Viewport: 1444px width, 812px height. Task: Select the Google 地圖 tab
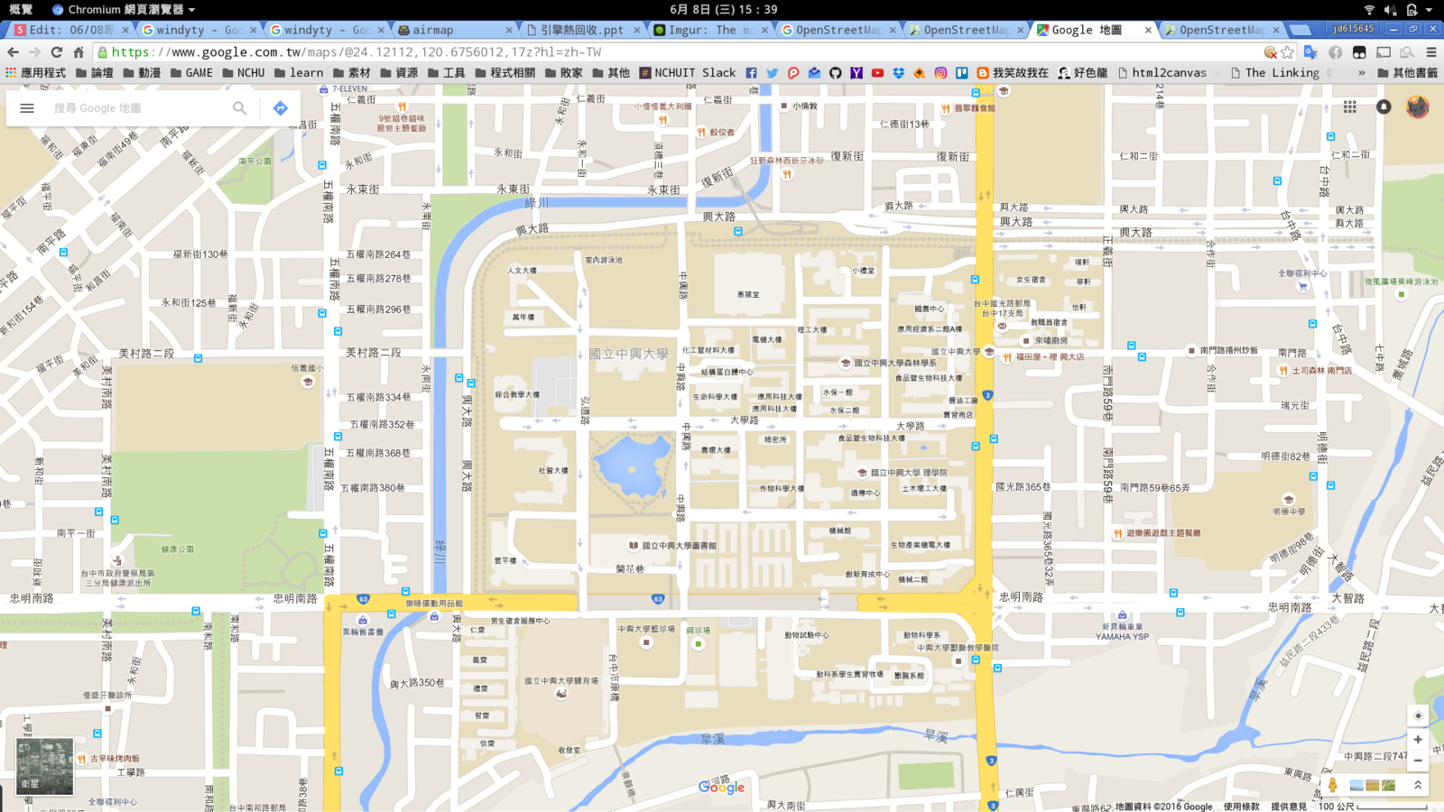pyautogui.click(x=1094, y=30)
